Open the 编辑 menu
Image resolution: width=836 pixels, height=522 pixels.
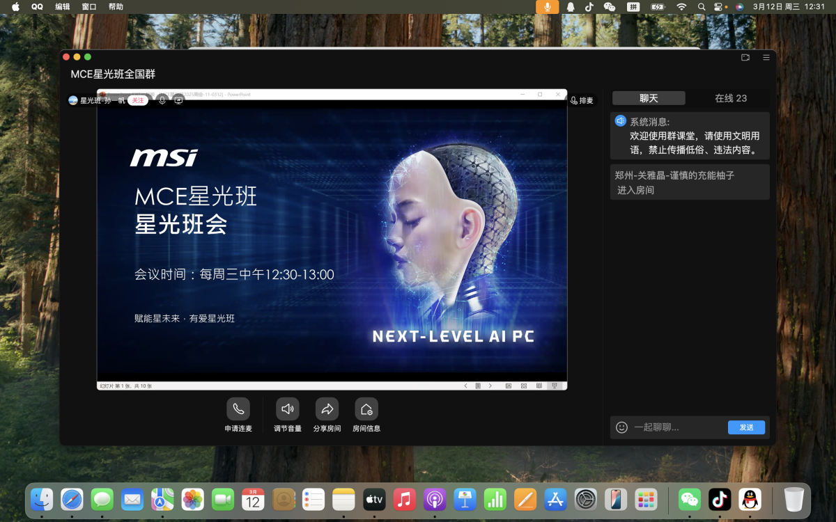[63, 6]
